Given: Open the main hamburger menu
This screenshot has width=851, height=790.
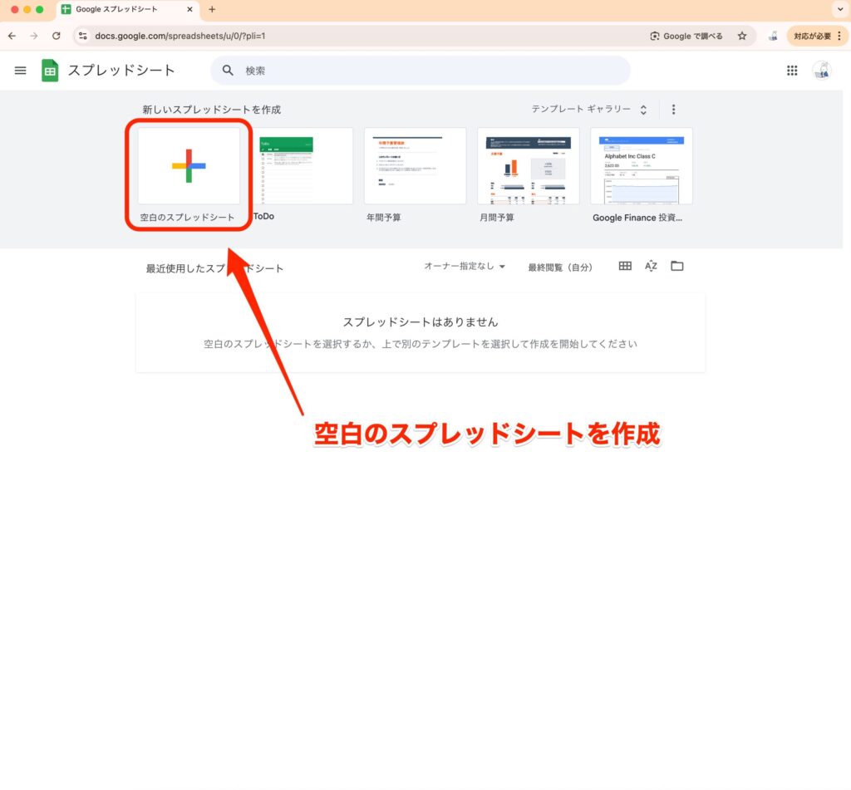Looking at the screenshot, I should [20, 71].
